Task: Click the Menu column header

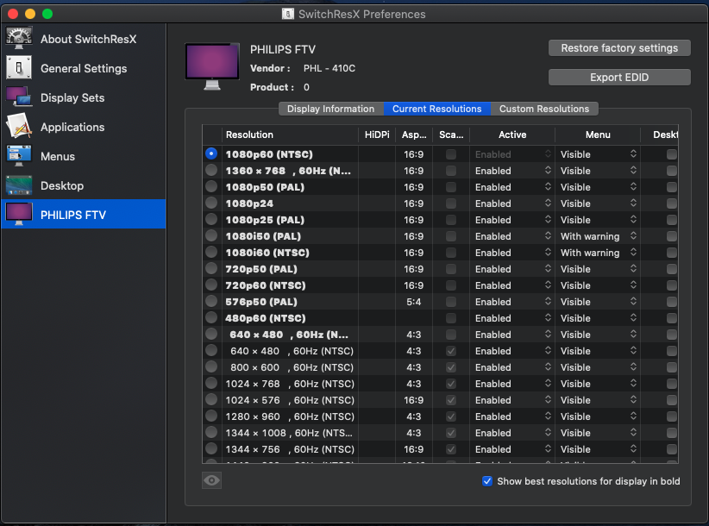Action: pyautogui.click(x=598, y=135)
